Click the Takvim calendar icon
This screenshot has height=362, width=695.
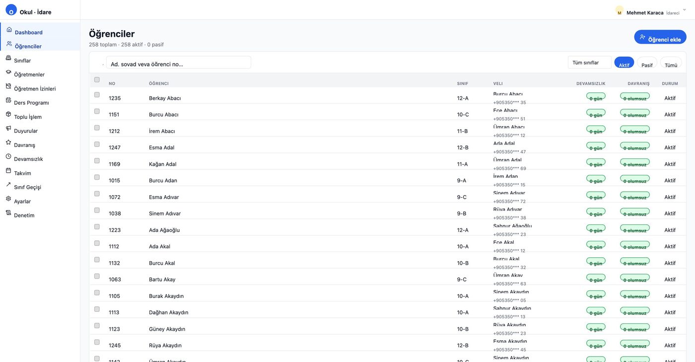point(8,170)
